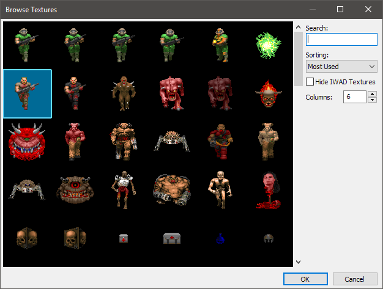The image size is (383, 289).
Task: Enable Hide IWAD Textures checkbox
Action: [x=310, y=82]
